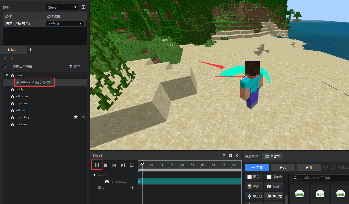Toggle 仅播放子配置 checkbox
Screen dimensions: 349x204
click(5, 67)
